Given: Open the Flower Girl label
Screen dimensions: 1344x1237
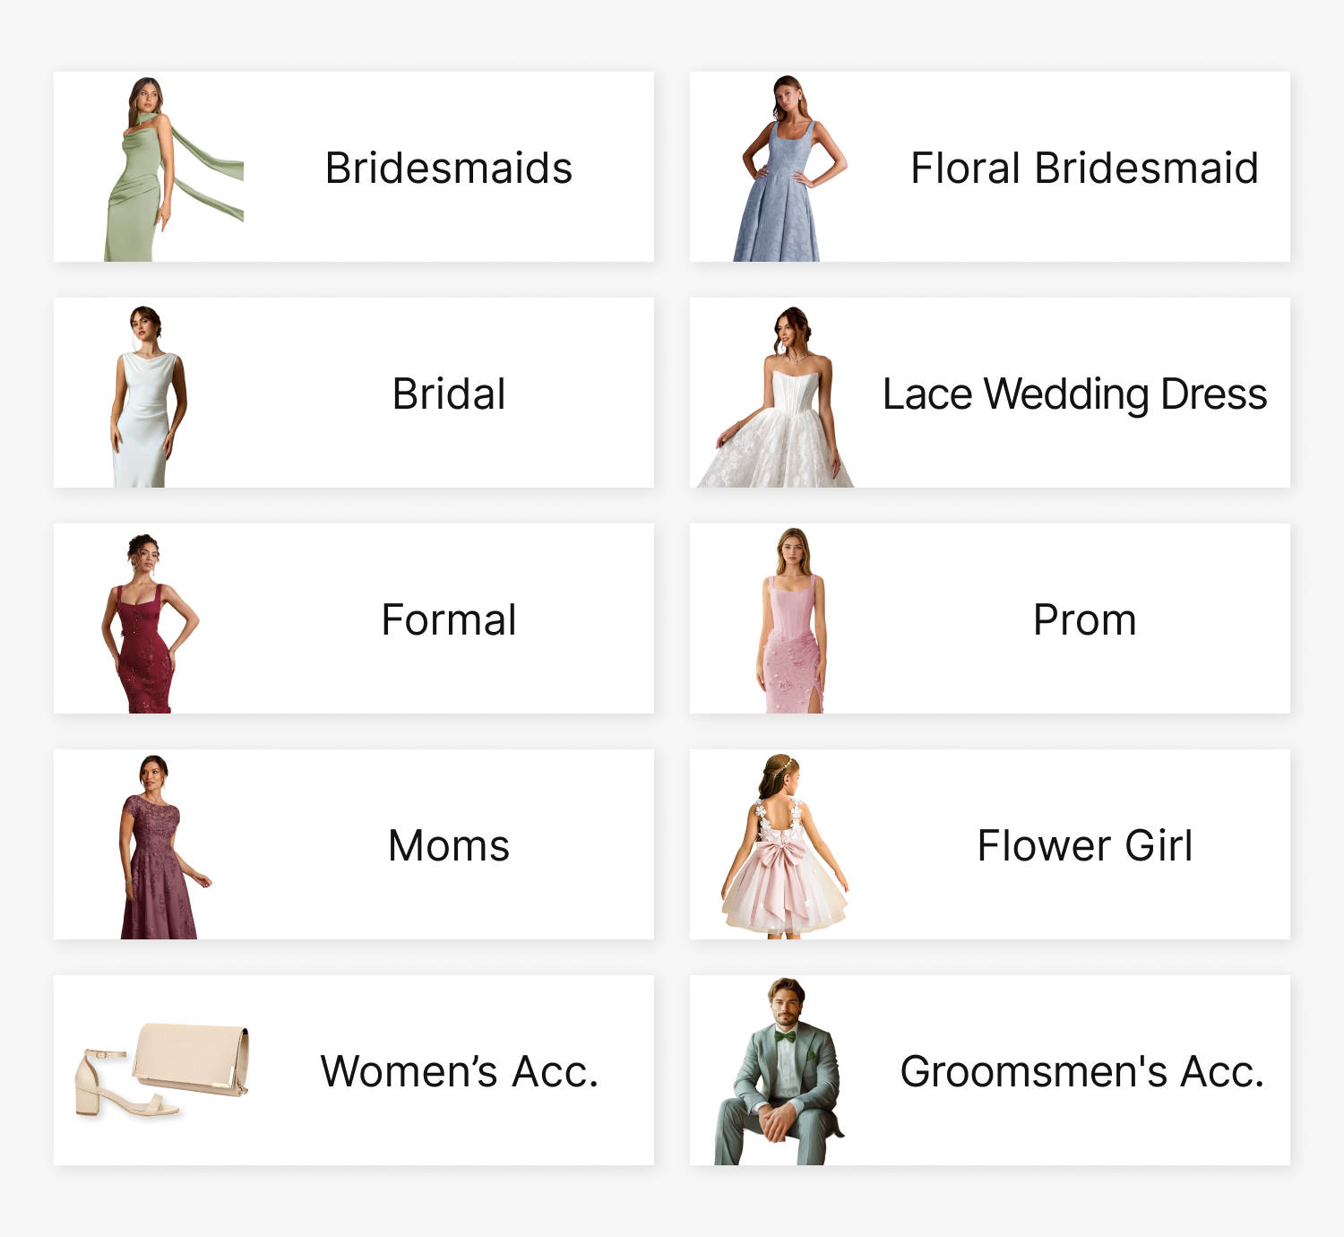Looking at the screenshot, I should coord(1085,845).
